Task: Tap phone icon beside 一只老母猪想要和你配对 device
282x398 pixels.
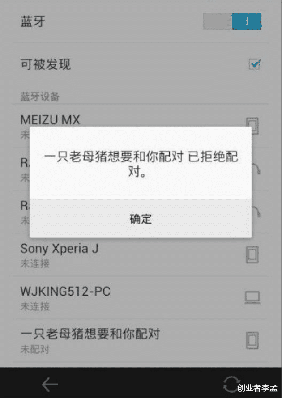Action: click(252, 340)
